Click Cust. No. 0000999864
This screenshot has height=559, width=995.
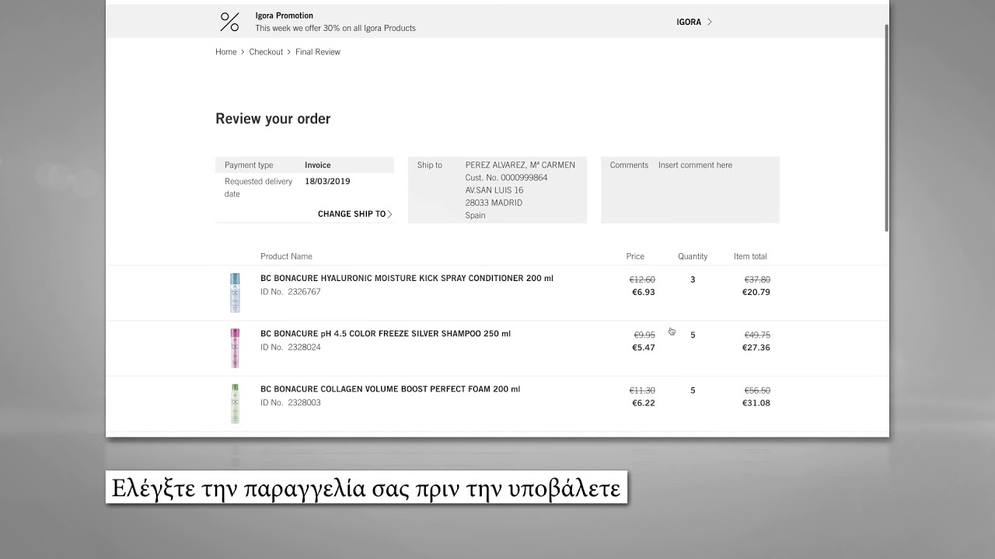506,178
